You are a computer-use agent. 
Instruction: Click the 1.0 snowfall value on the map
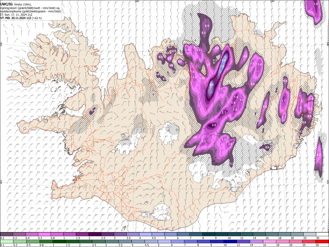pos(202,78)
